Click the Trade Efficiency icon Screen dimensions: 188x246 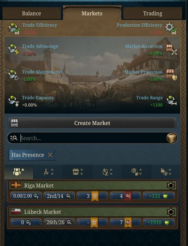pyautogui.click(x=14, y=29)
